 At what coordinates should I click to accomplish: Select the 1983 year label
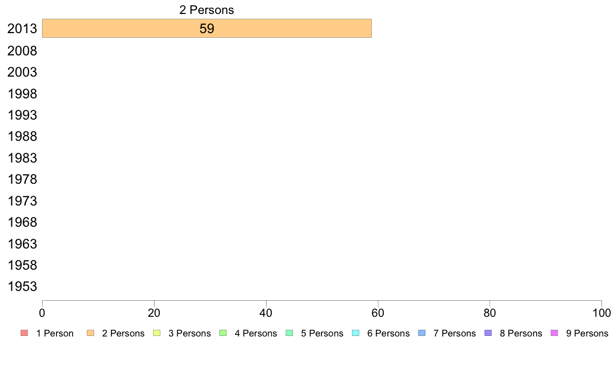[x=22, y=158]
